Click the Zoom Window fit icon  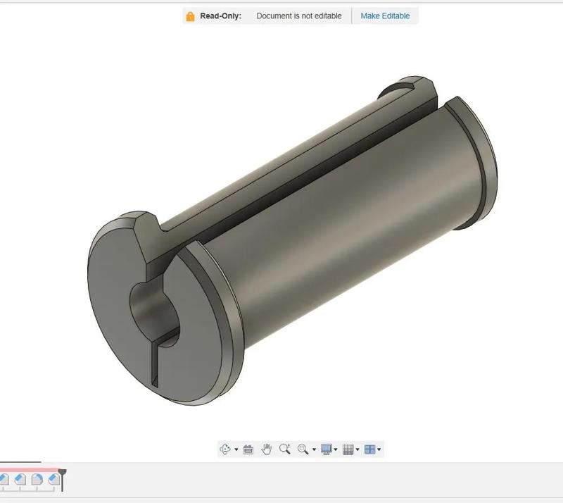click(x=303, y=449)
